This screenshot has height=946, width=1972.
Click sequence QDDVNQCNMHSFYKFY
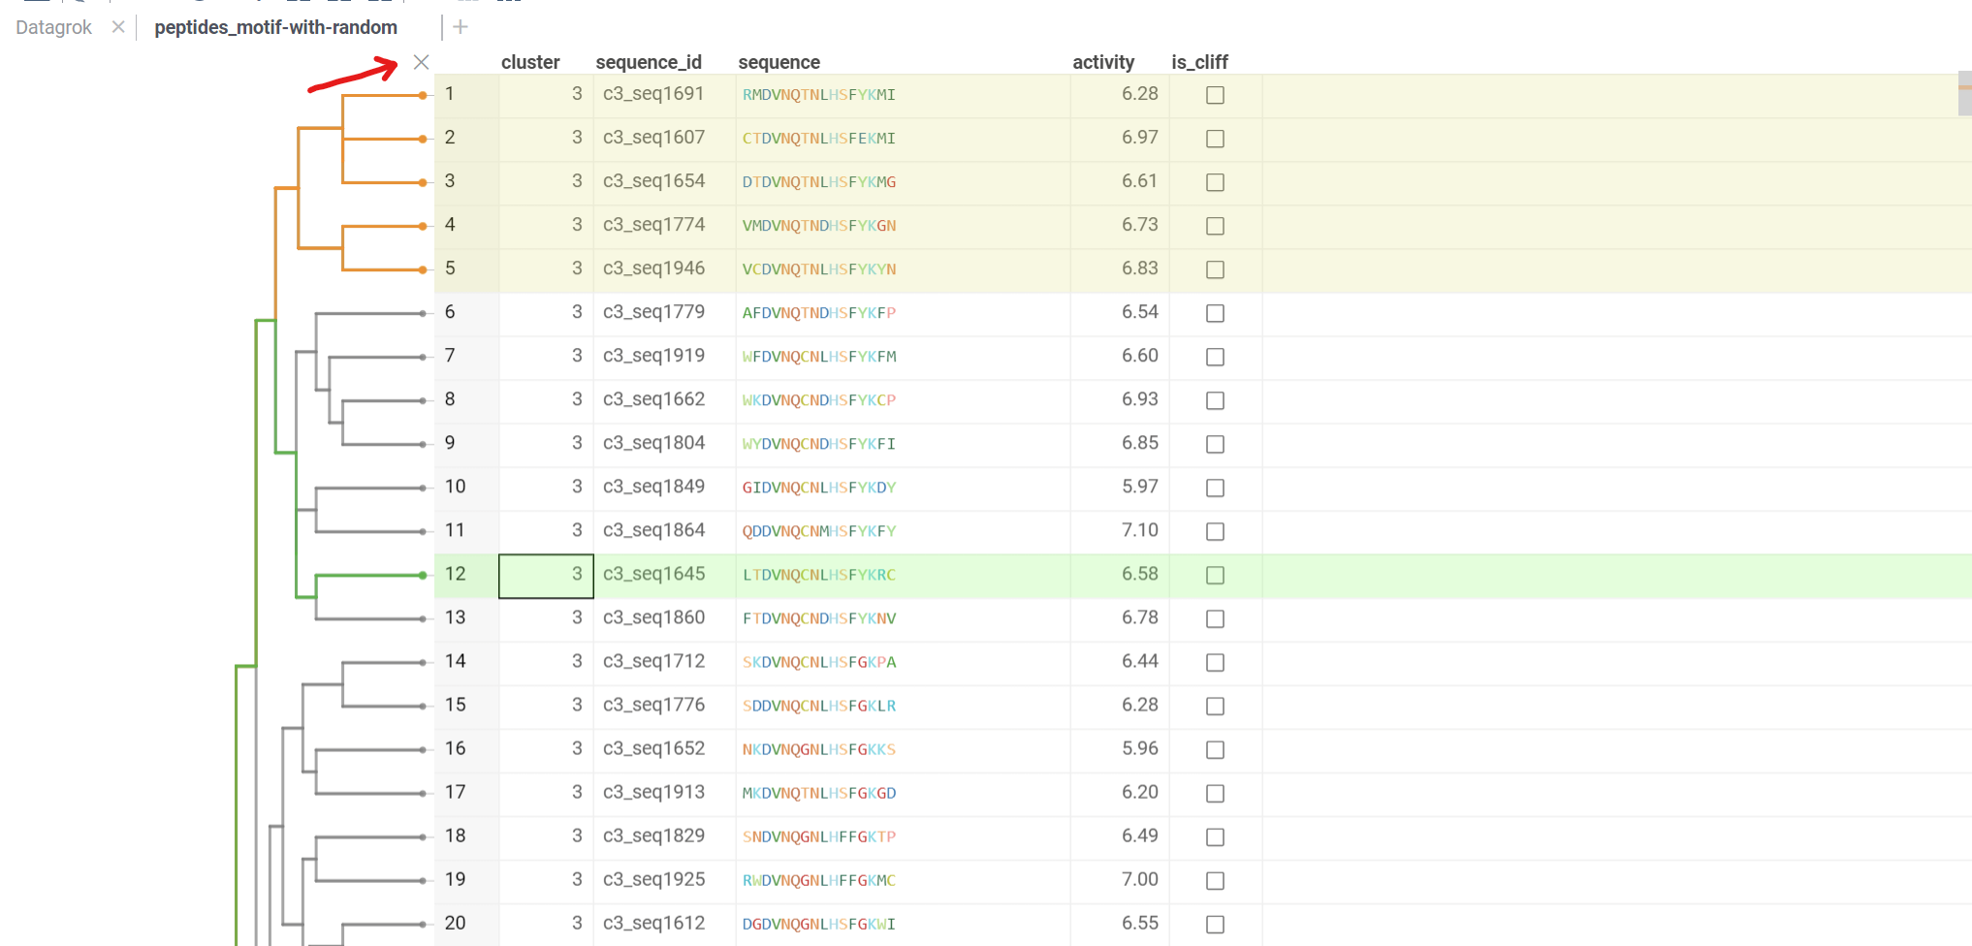(819, 531)
